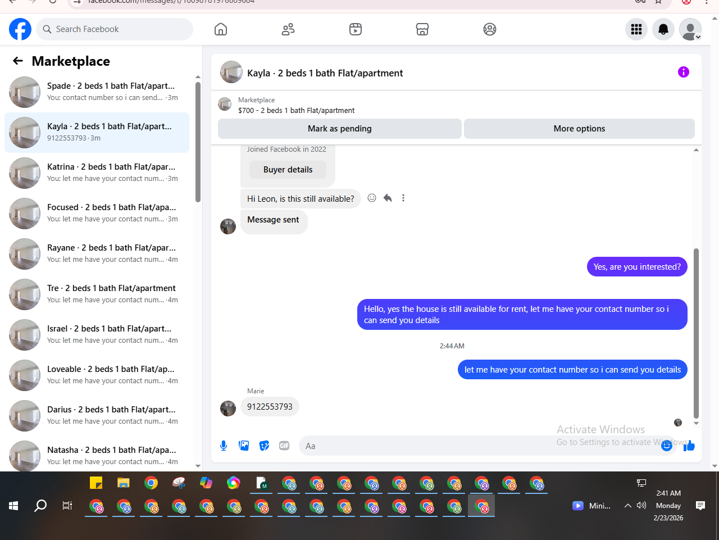719x540 pixels.
Task: Reply to the "Hi Leon" message
Action: tap(388, 198)
